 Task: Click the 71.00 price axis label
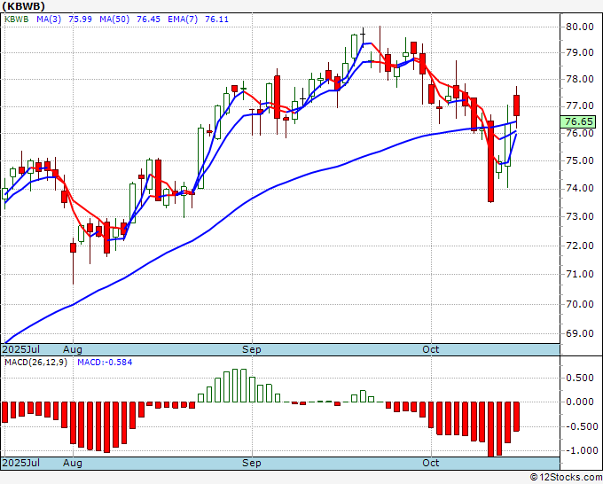580,274
